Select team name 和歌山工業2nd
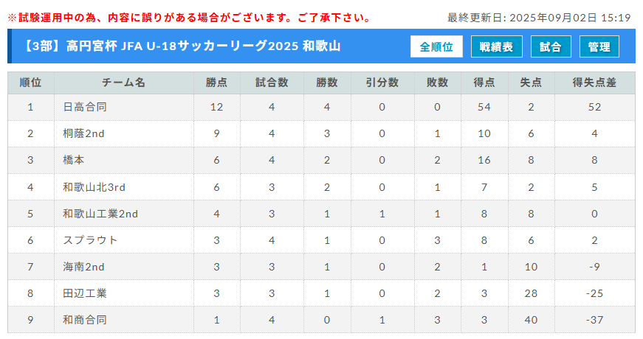This screenshot has width=643, height=339. click(100, 214)
